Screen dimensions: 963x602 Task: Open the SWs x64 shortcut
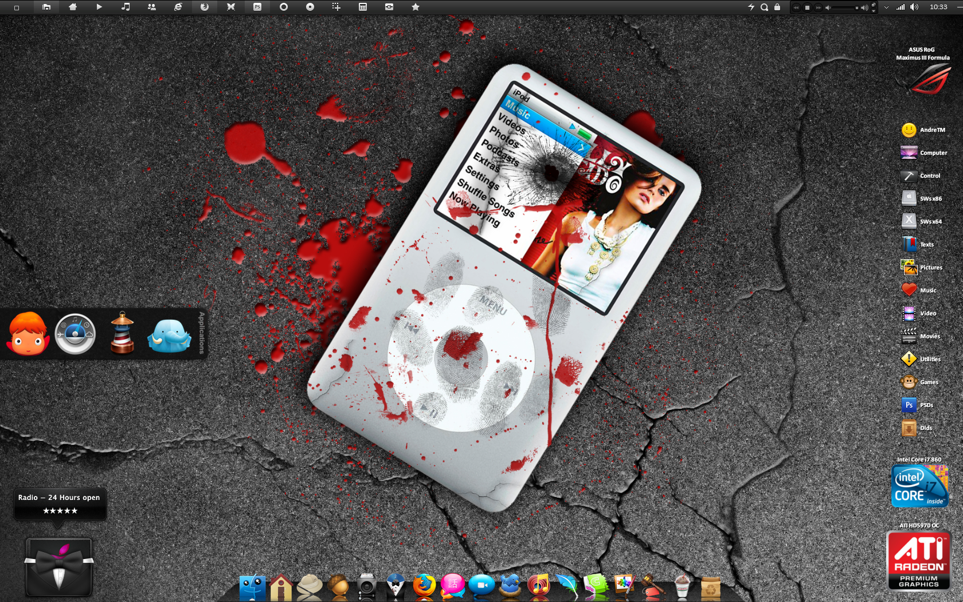[x=921, y=221]
